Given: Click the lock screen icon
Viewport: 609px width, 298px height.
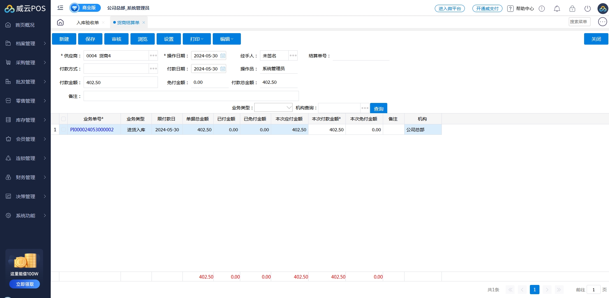Looking at the screenshot, I should [x=572, y=9].
